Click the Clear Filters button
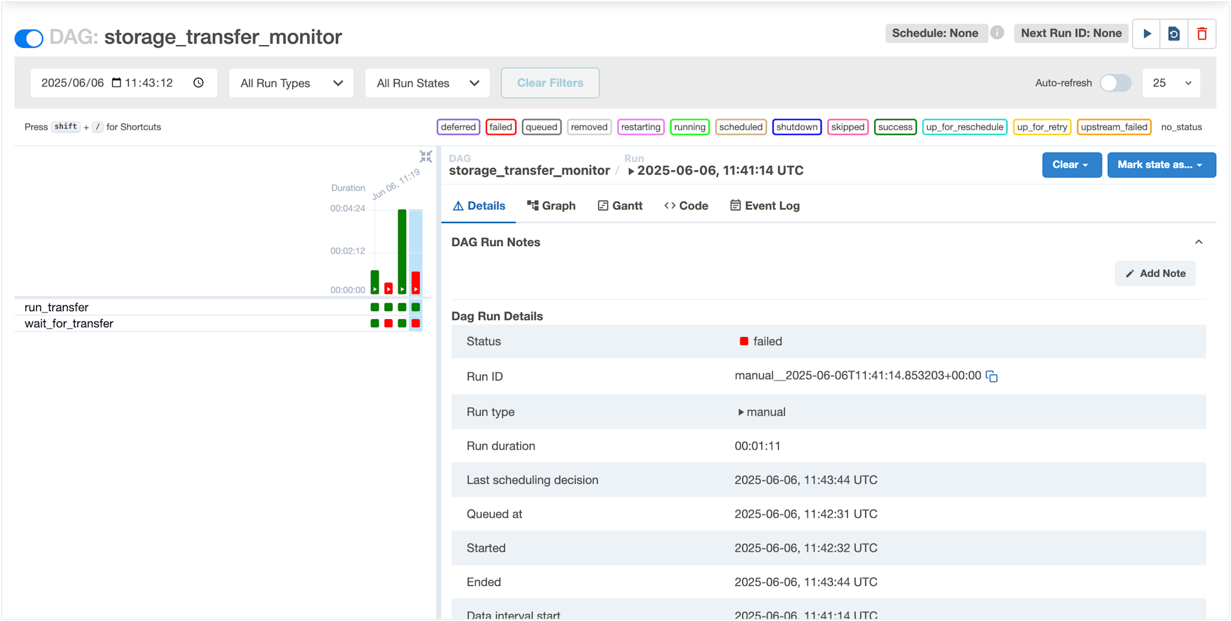 point(550,83)
